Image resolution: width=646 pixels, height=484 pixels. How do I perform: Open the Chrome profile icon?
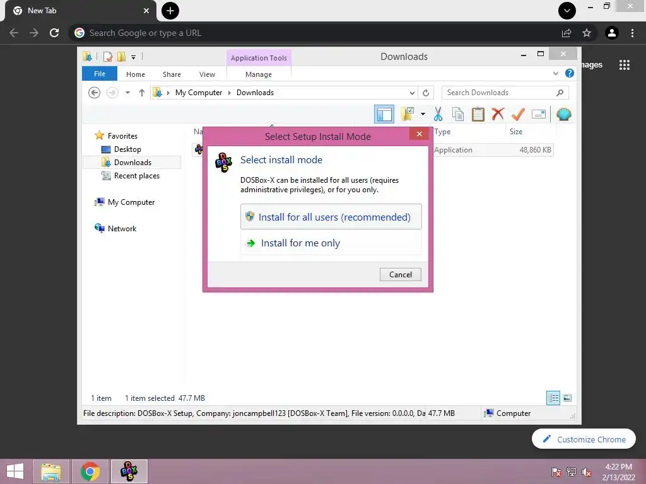point(612,33)
